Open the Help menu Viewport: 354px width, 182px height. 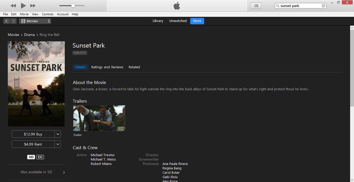point(75,14)
